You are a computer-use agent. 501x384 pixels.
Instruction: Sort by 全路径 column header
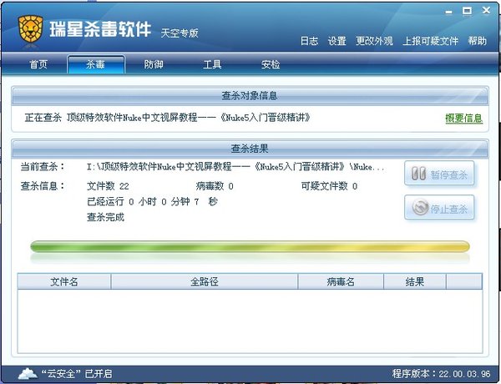pos(205,281)
